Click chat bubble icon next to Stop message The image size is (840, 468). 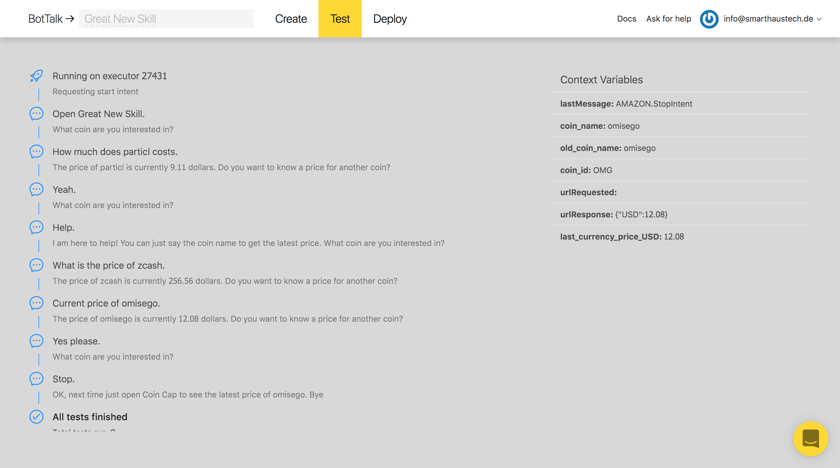click(x=36, y=379)
